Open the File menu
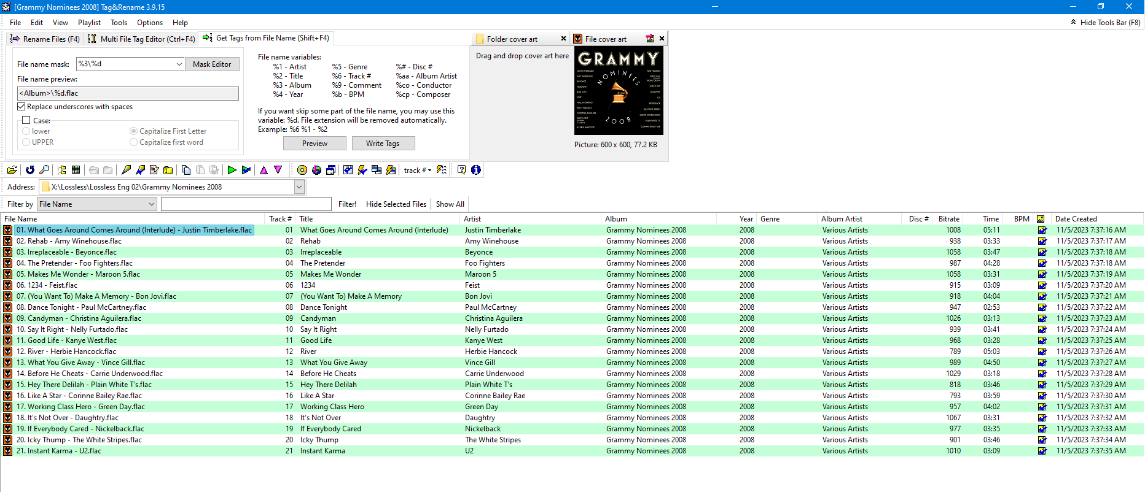 coord(15,23)
